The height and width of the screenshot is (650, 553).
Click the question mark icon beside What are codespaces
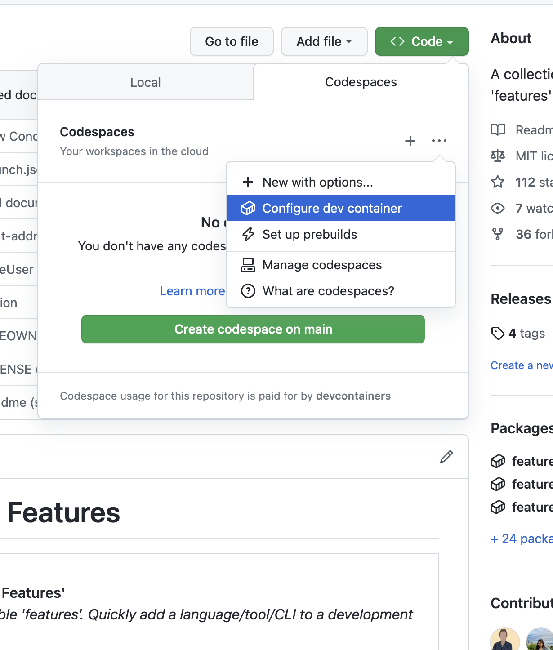pos(248,291)
